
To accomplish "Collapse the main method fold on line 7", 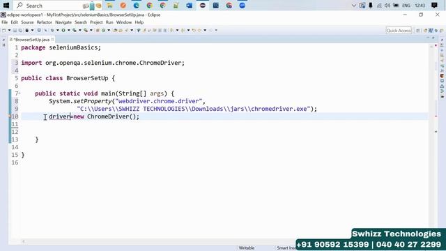I will [20, 93].
